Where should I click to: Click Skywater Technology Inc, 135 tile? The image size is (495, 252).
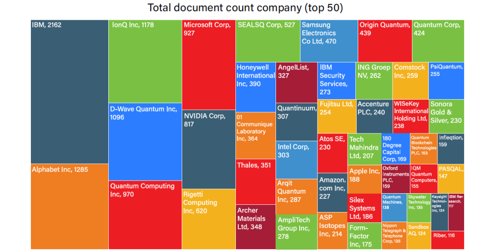click(x=419, y=208)
